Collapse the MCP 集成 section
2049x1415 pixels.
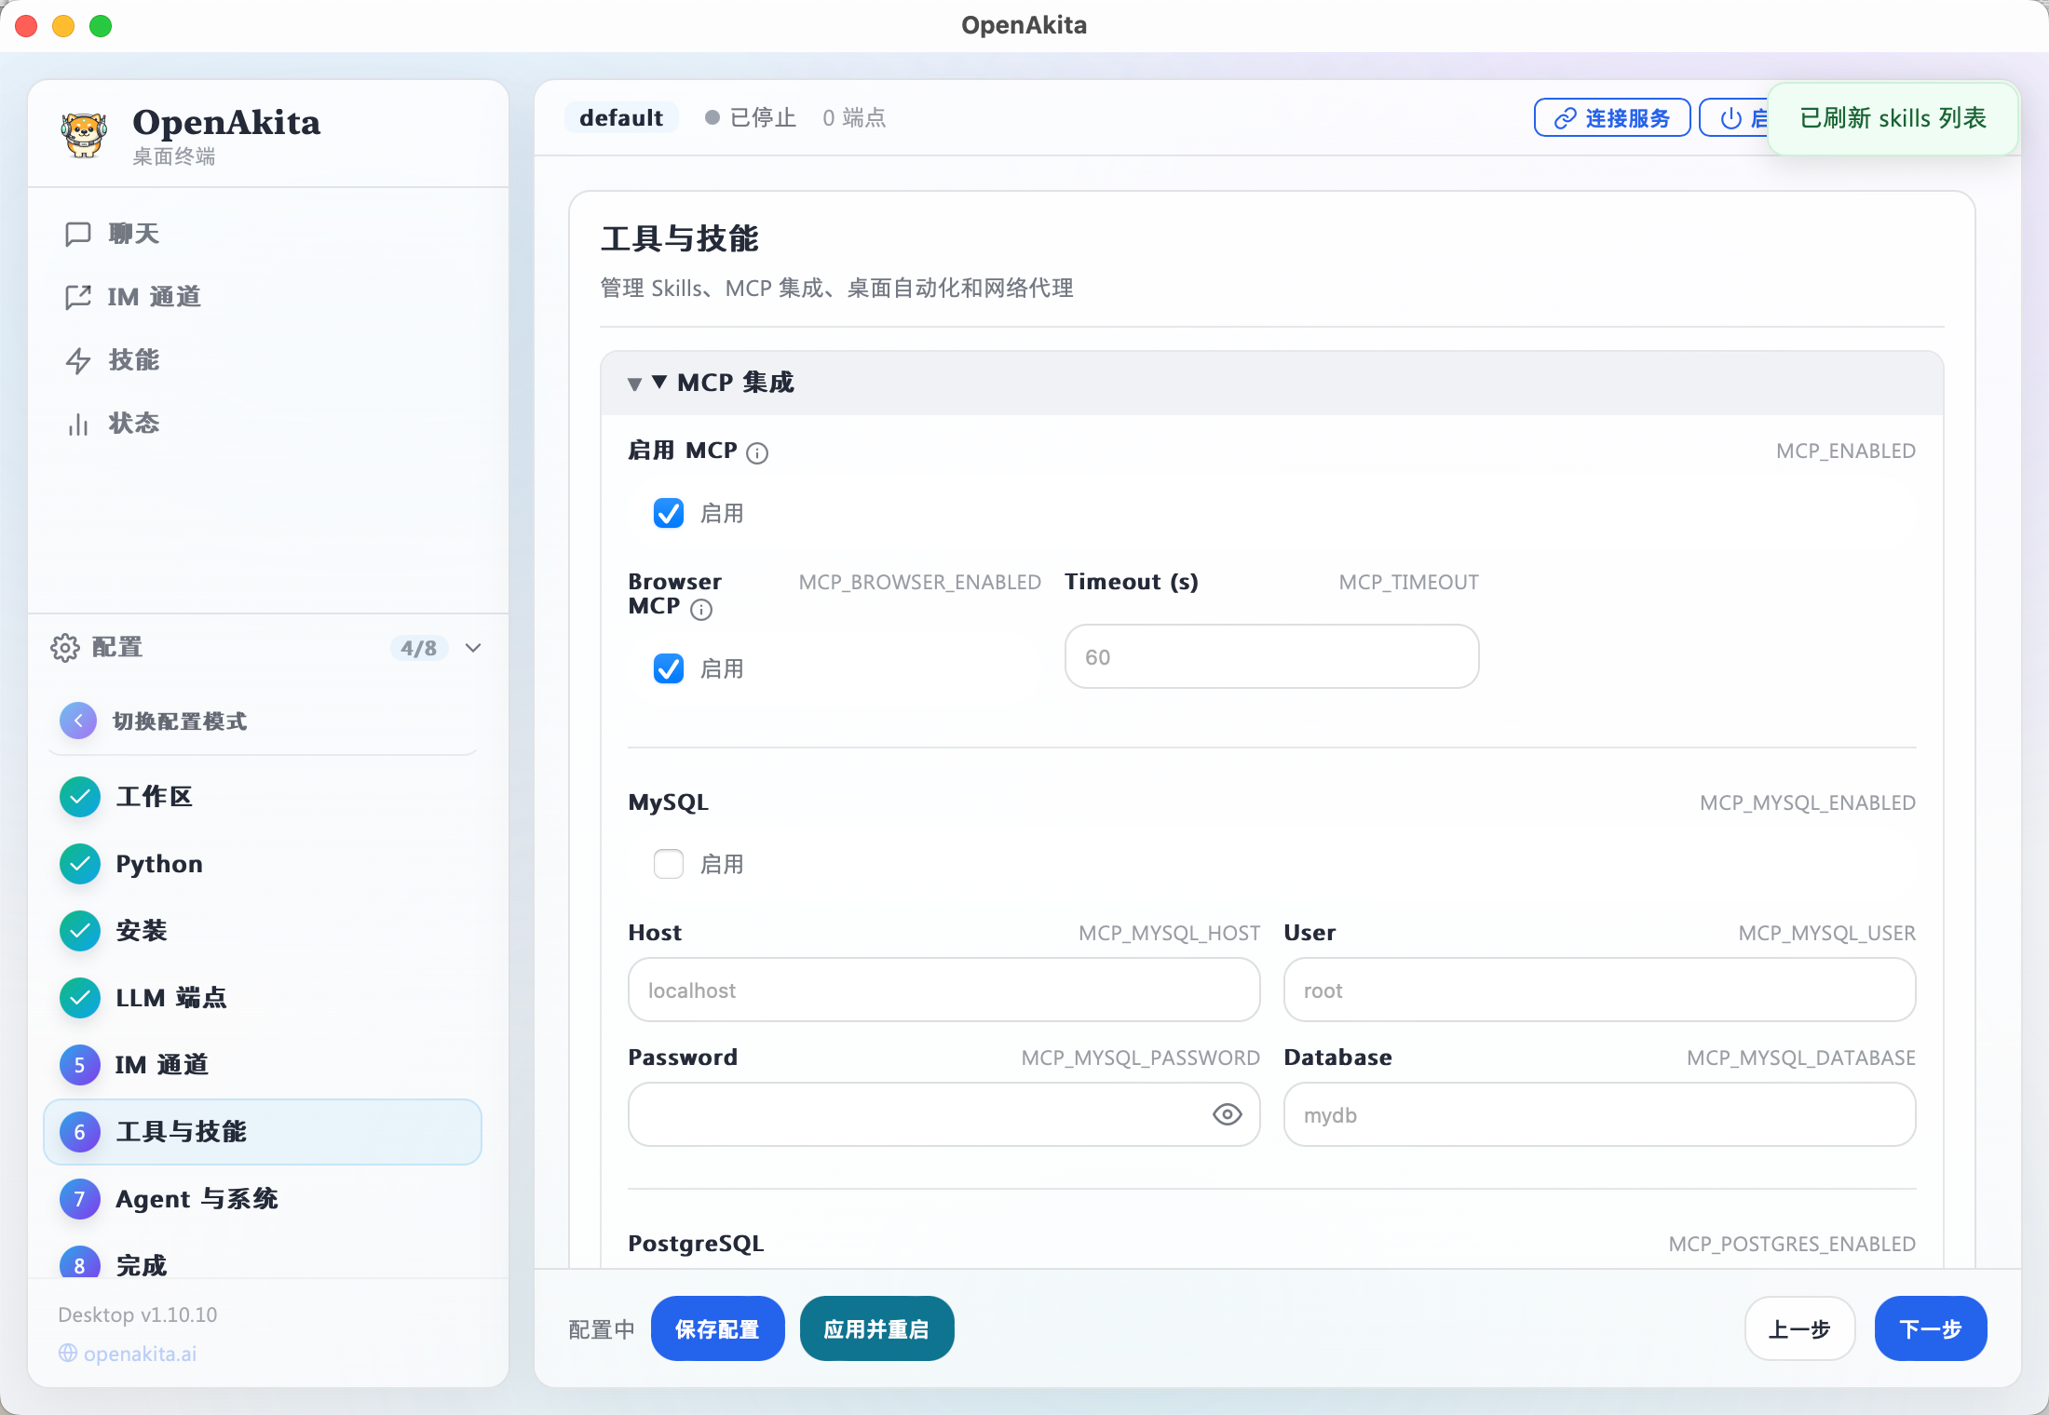[634, 383]
